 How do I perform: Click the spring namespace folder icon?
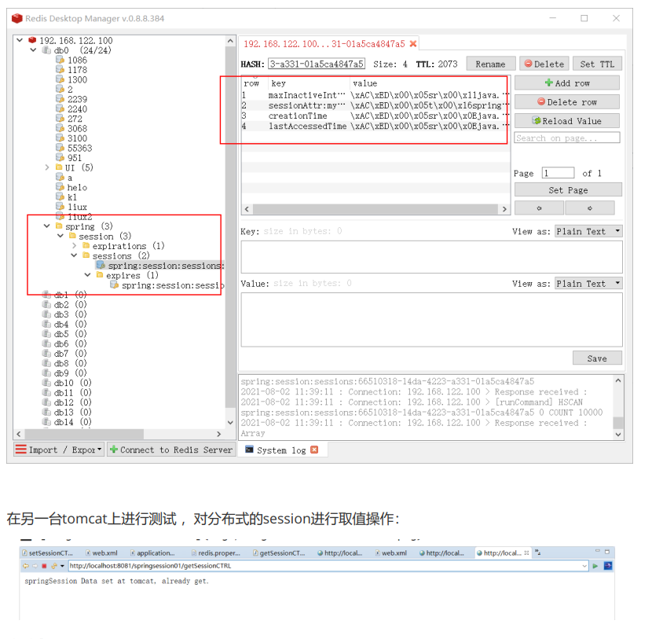[x=59, y=226]
